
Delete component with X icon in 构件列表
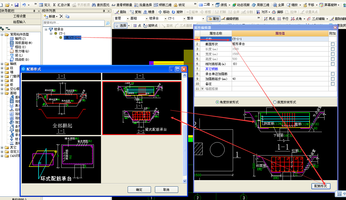[61, 16]
